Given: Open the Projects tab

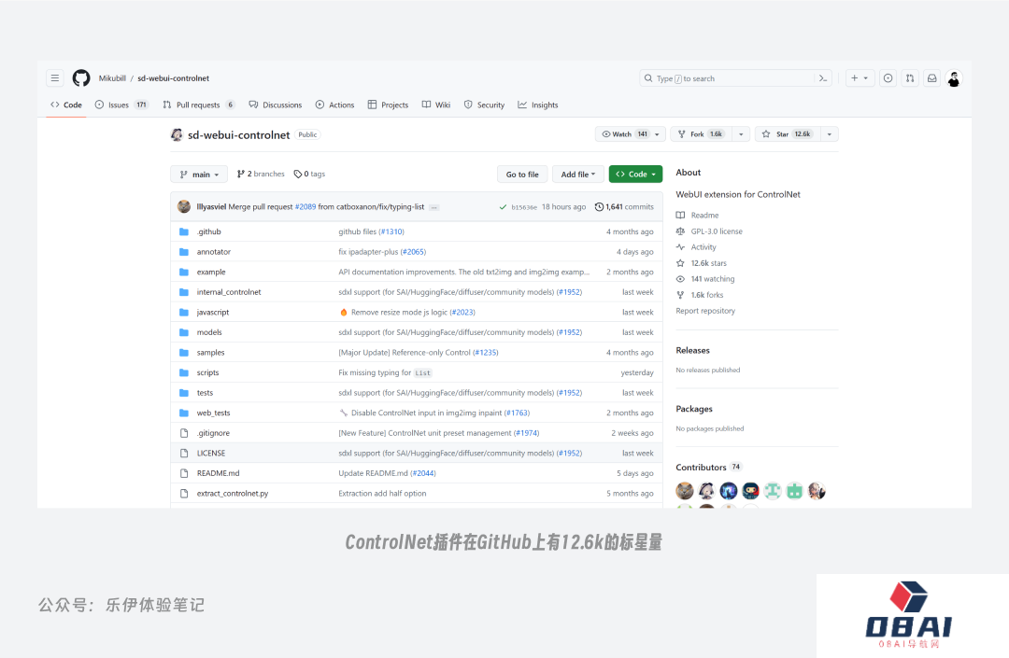Looking at the screenshot, I should 388,105.
